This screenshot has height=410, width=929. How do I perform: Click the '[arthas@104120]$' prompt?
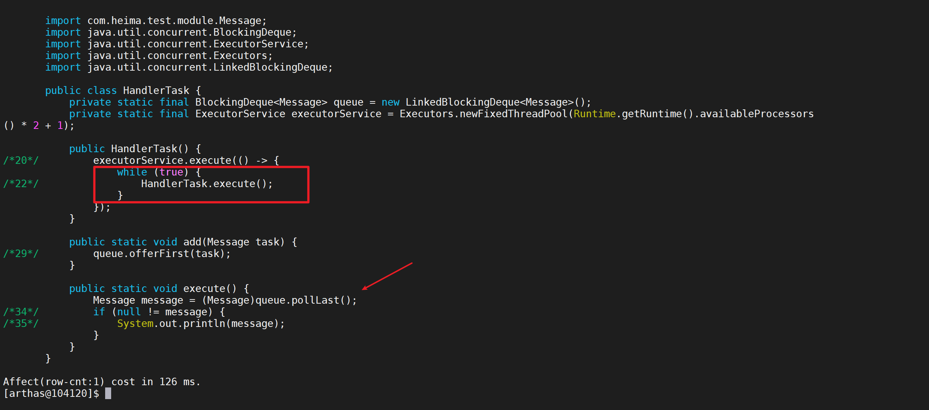click(x=51, y=393)
